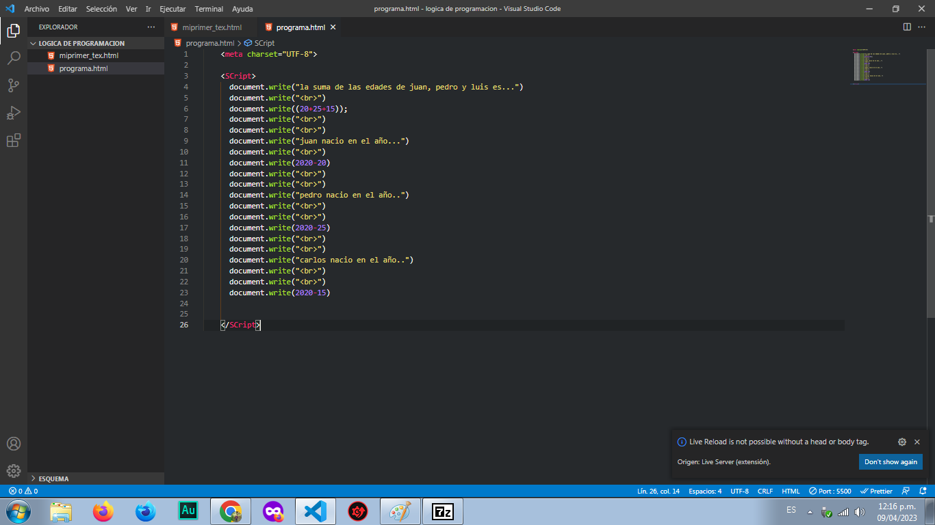Open Explorer views and more actions ellipsis
Screen dimensions: 935x525
point(151,27)
